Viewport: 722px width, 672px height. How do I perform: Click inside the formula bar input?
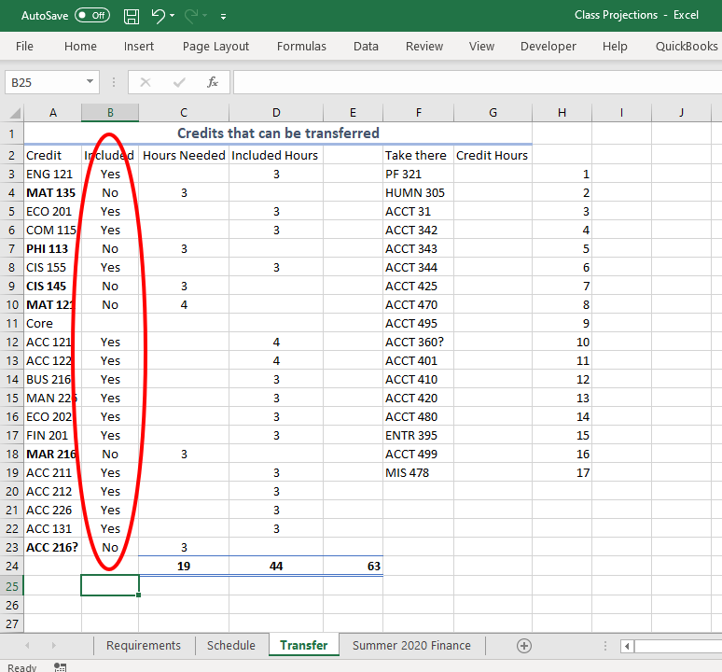coord(478,82)
